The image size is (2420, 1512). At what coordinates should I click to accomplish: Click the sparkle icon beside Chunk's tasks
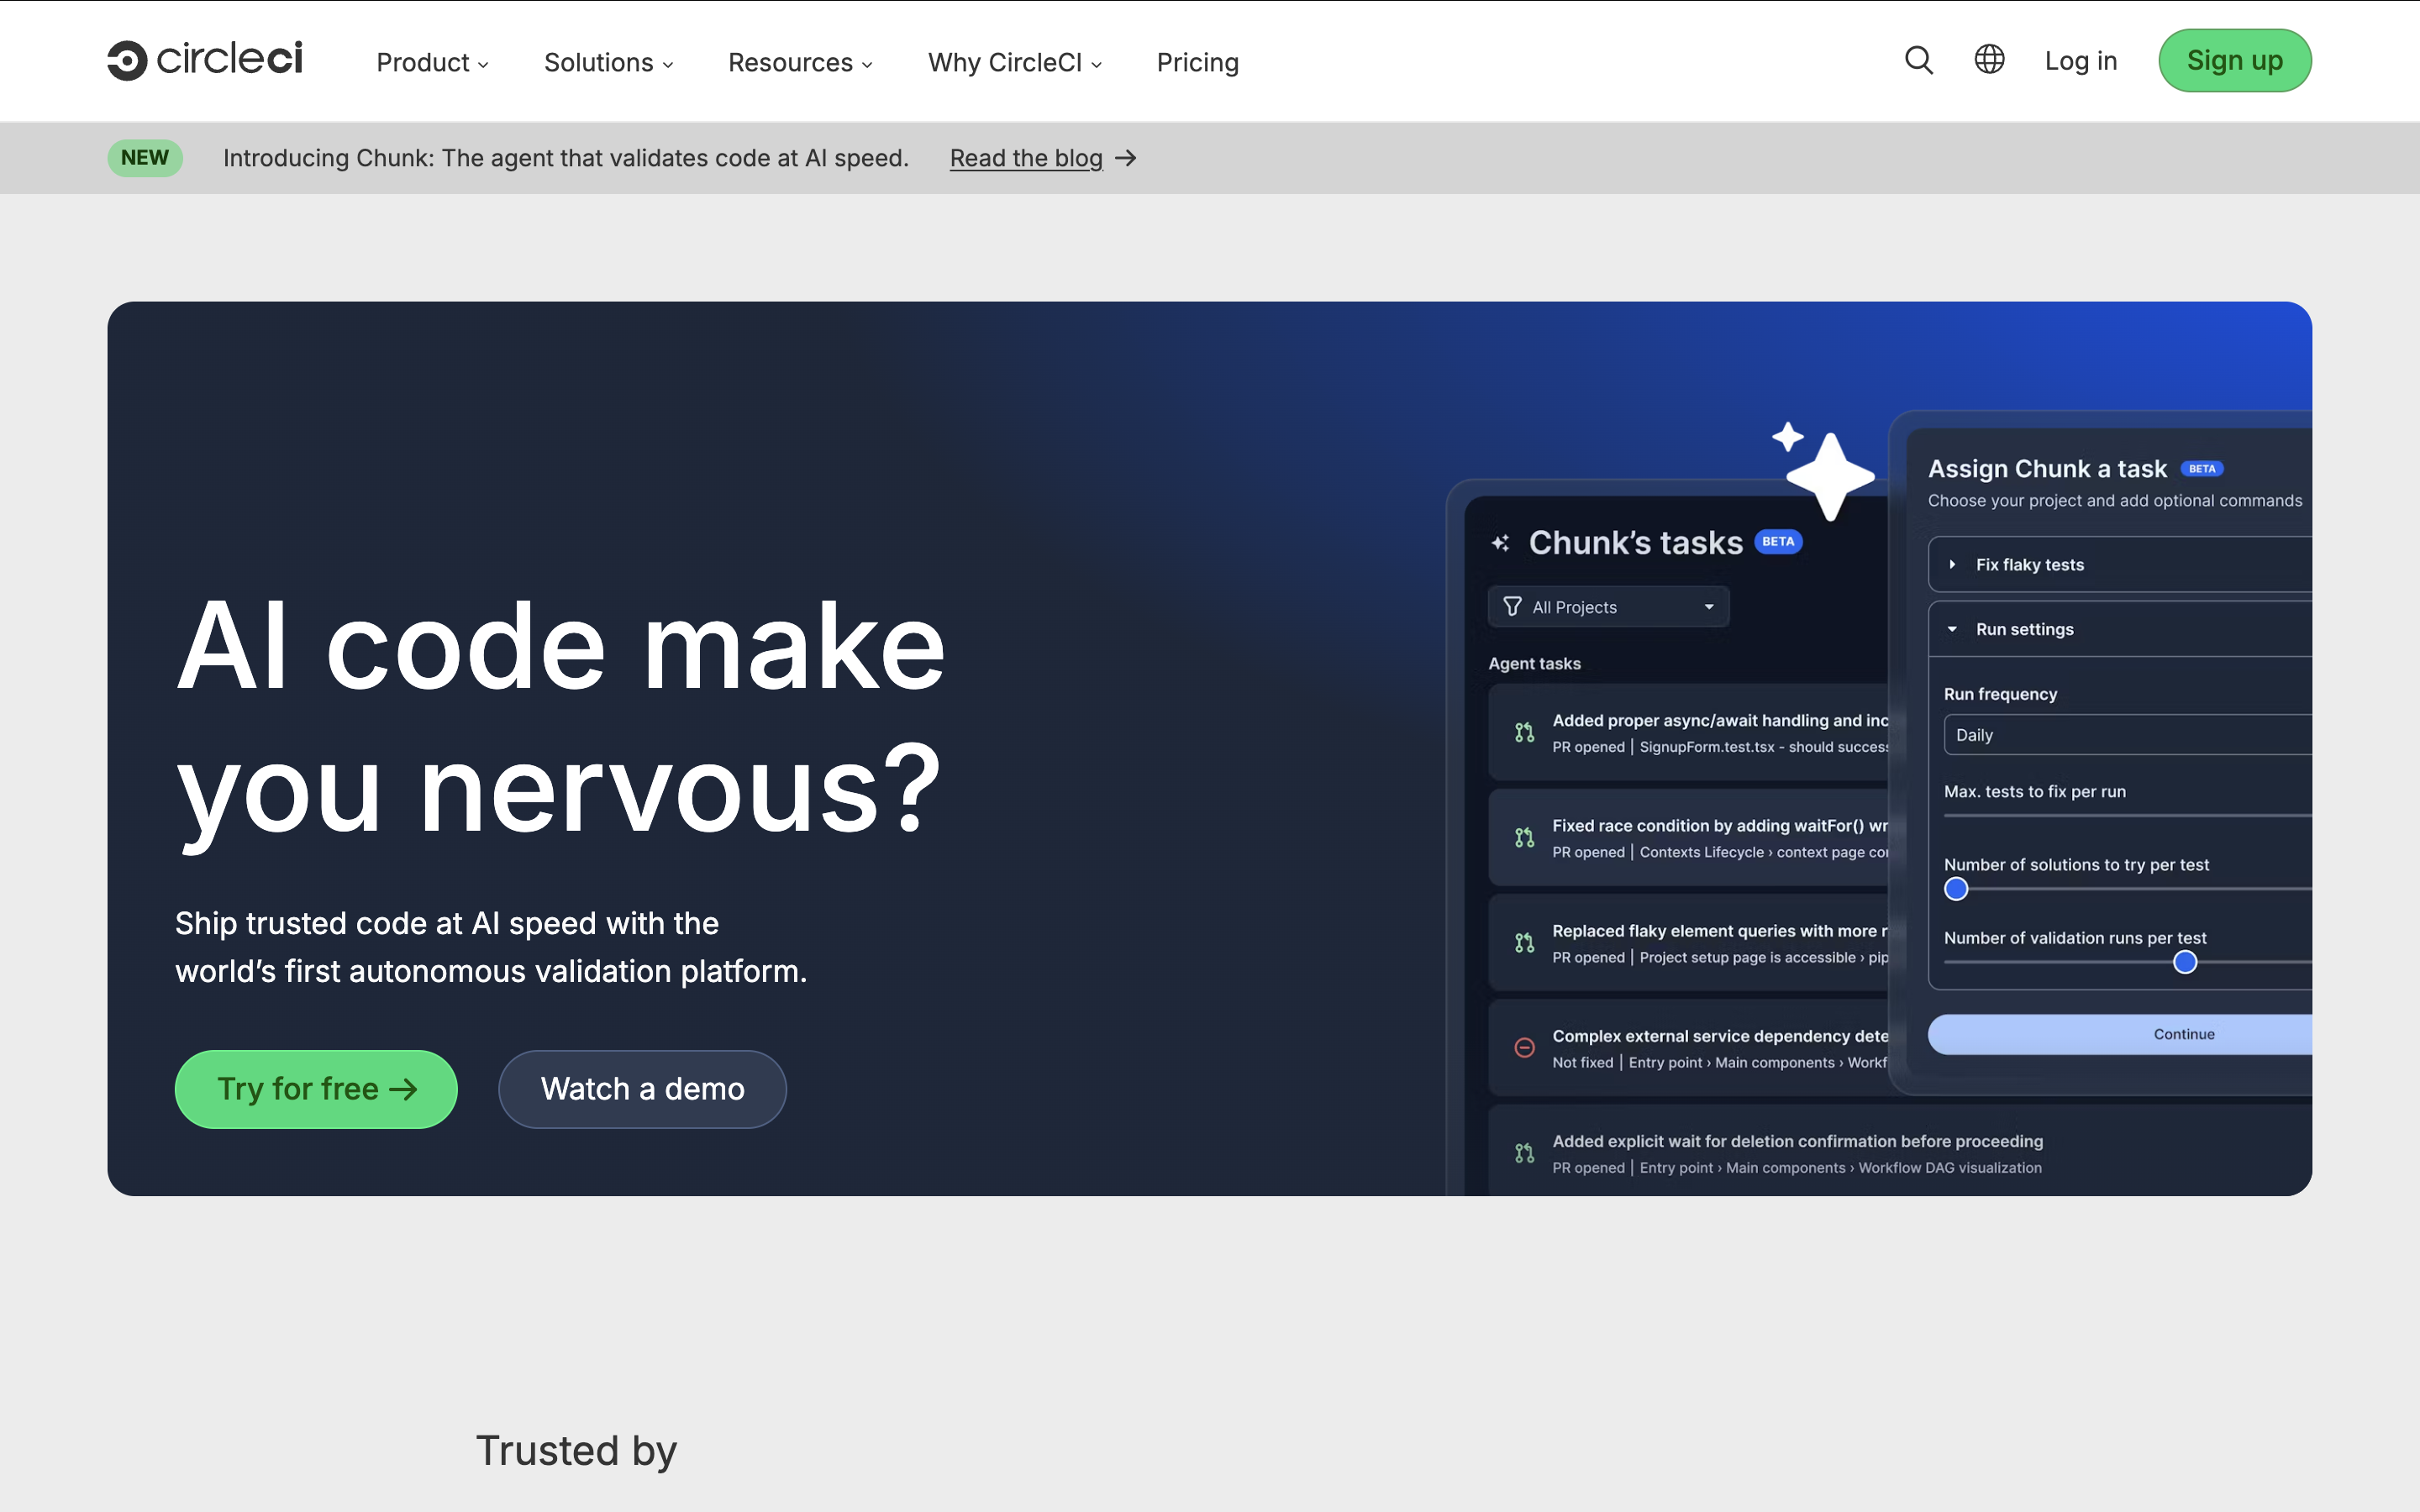(1500, 543)
